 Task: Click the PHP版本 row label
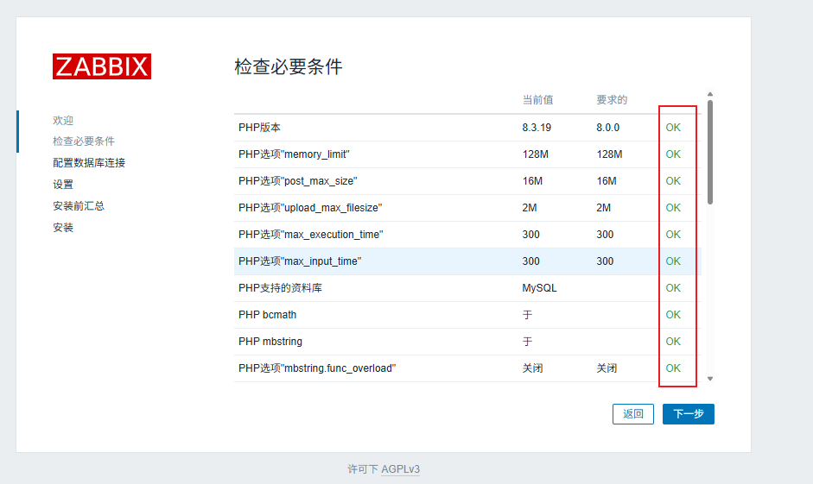click(259, 128)
